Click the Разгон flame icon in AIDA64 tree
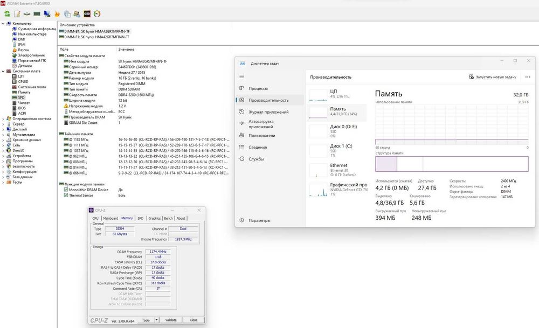Screen dimensions: 539x328 click(x=15, y=50)
